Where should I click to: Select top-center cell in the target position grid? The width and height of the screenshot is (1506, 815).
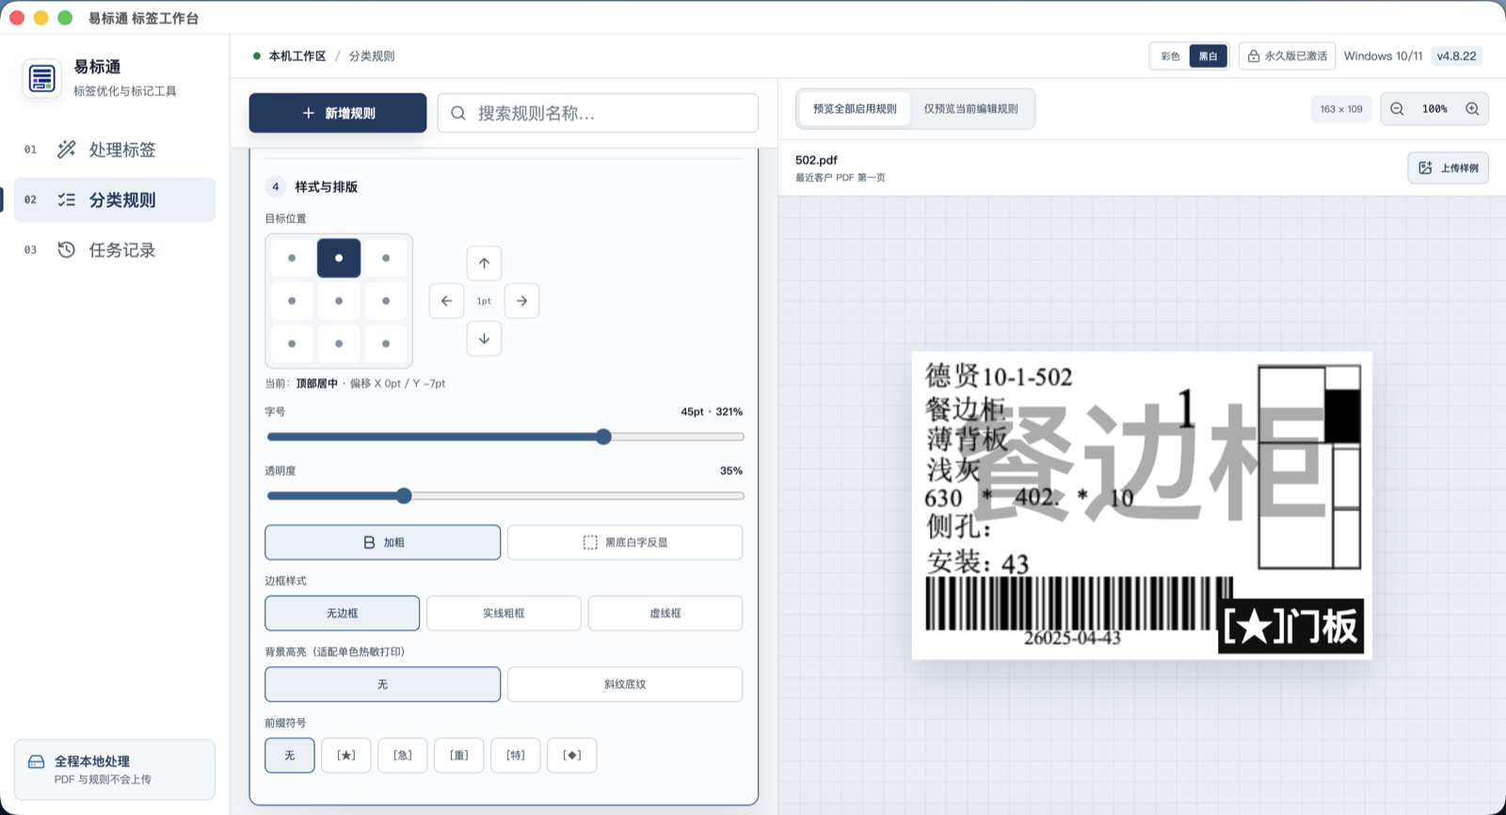click(339, 258)
